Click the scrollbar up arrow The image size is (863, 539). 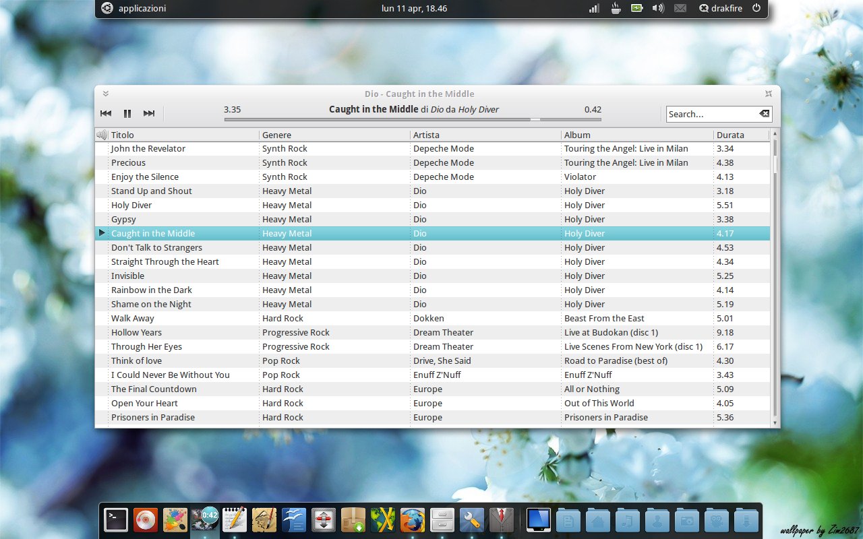click(775, 133)
